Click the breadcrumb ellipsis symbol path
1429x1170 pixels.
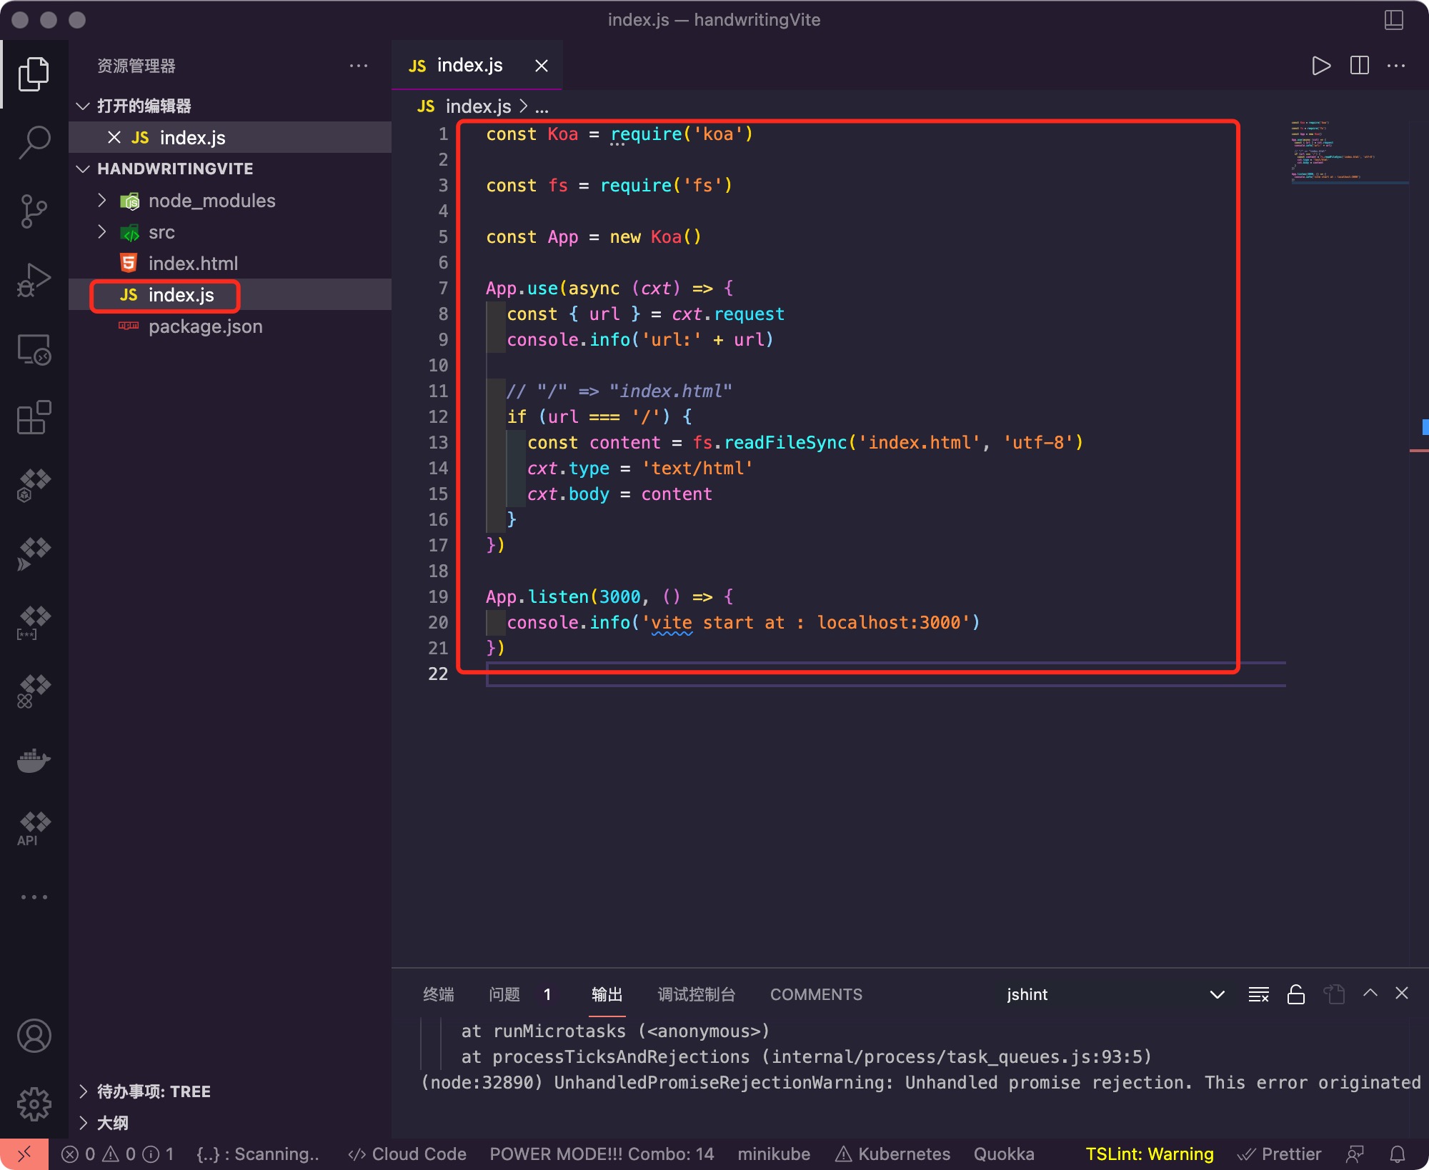[x=542, y=107]
